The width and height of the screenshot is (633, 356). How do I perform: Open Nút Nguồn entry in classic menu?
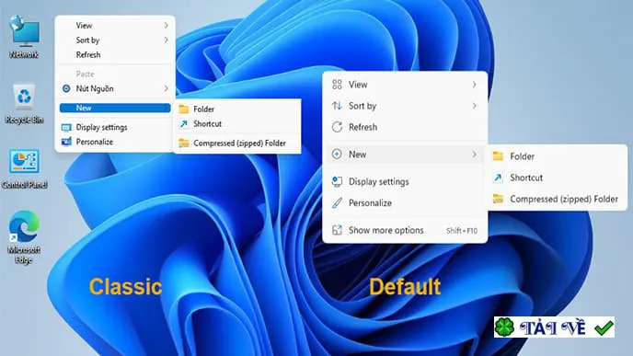(115, 88)
